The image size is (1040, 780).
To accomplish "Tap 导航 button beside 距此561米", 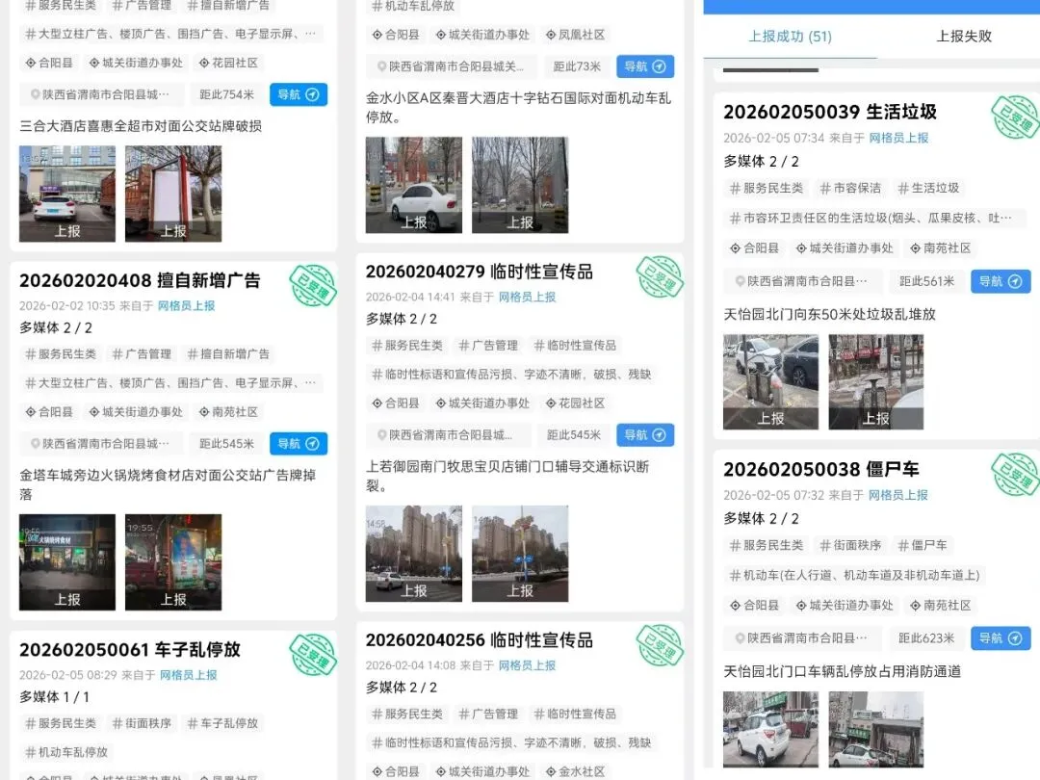I will point(1001,281).
